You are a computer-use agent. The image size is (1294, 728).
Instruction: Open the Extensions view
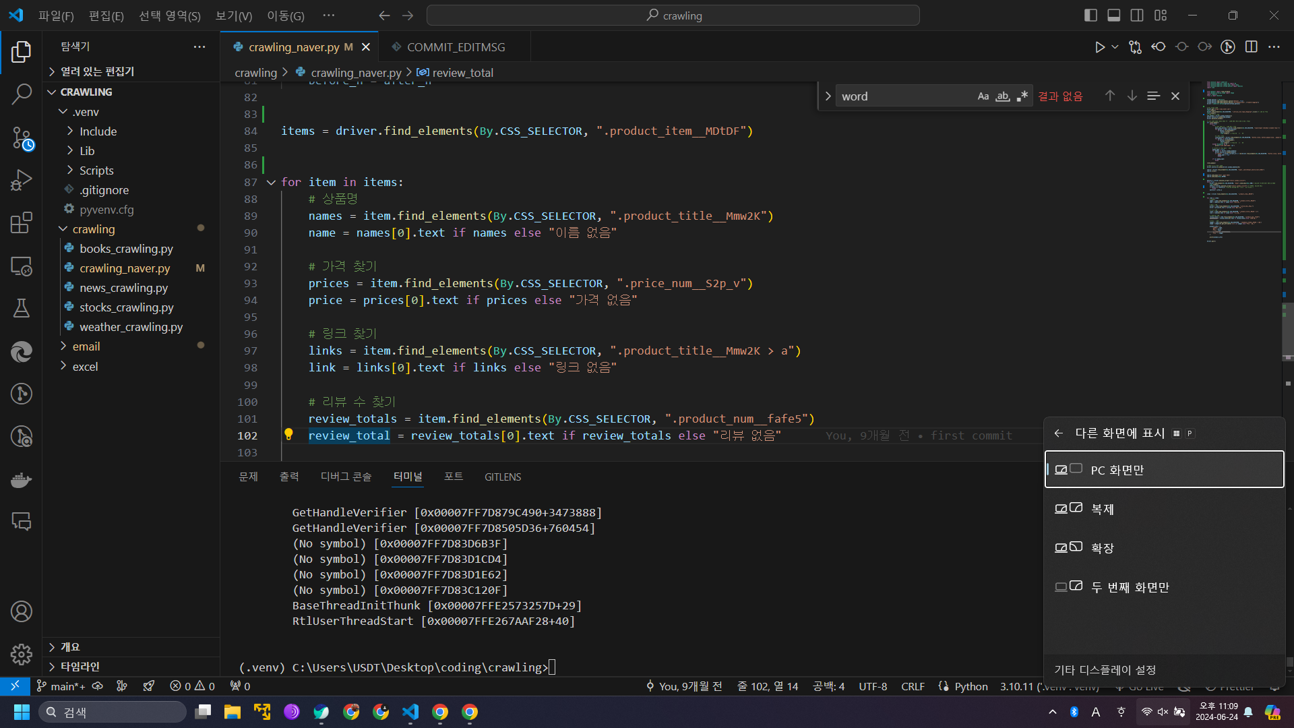(x=21, y=223)
